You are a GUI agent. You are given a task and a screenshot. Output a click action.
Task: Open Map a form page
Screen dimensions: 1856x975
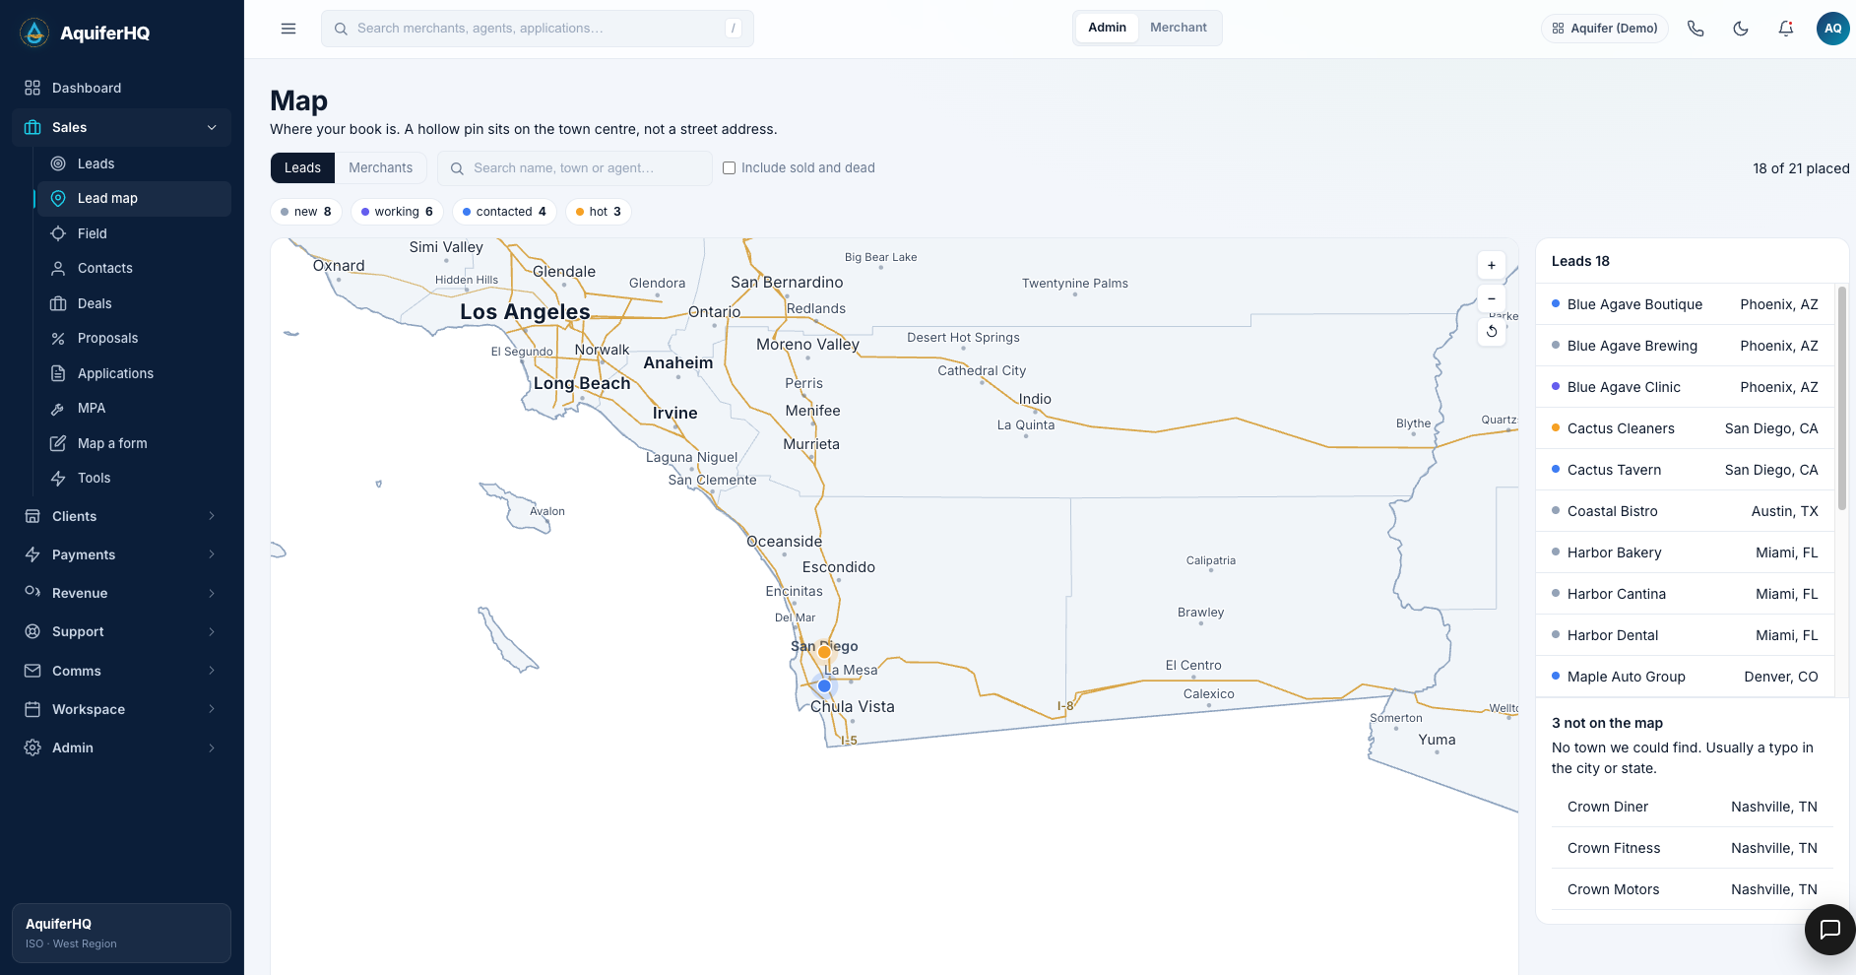pos(133,443)
